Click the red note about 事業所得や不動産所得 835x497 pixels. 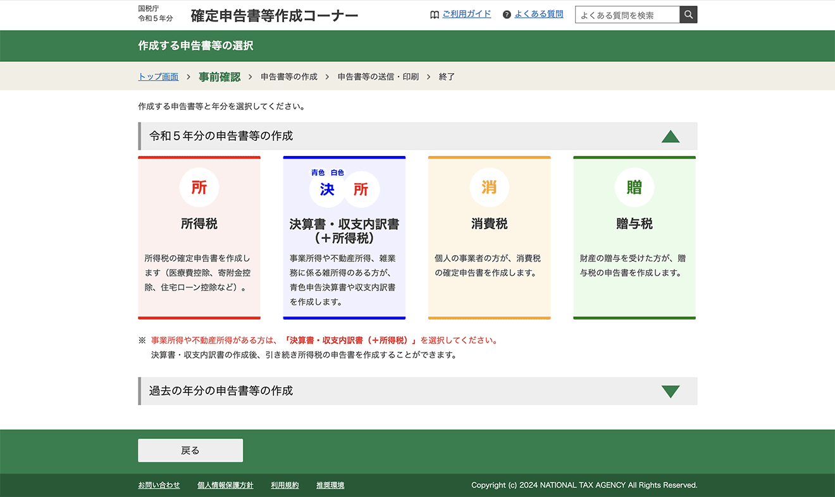click(325, 340)
